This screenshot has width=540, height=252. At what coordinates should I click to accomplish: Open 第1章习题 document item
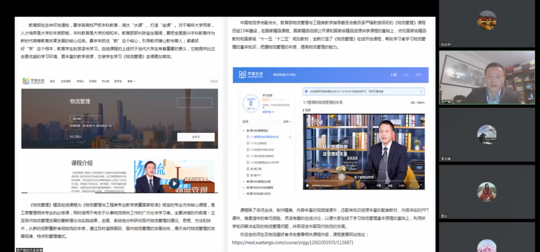[x=254, y=169]
